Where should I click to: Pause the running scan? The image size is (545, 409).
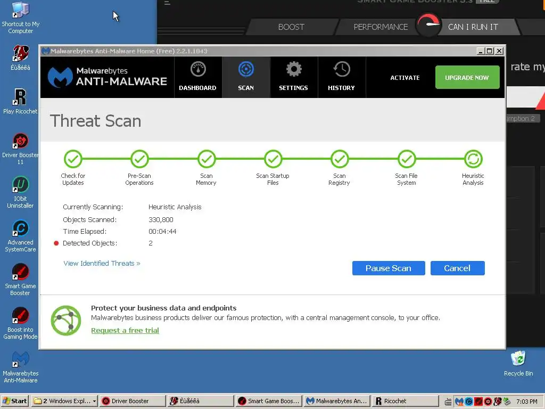389,268
